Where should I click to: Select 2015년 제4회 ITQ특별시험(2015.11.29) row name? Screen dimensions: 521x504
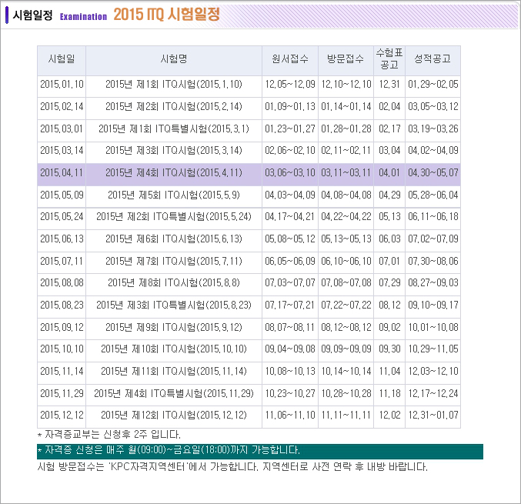point(174,393)
